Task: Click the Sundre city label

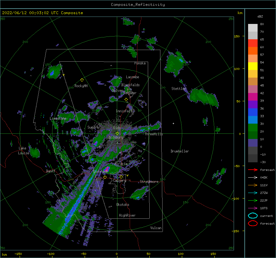Action: (93, 127)
